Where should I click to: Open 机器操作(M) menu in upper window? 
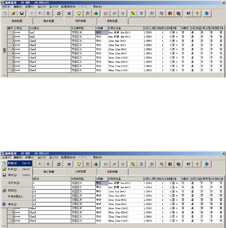click(68, 7)
